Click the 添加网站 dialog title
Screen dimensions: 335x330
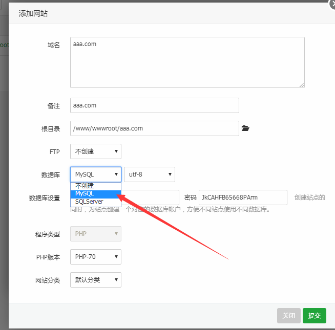click(x=33, y=13)
